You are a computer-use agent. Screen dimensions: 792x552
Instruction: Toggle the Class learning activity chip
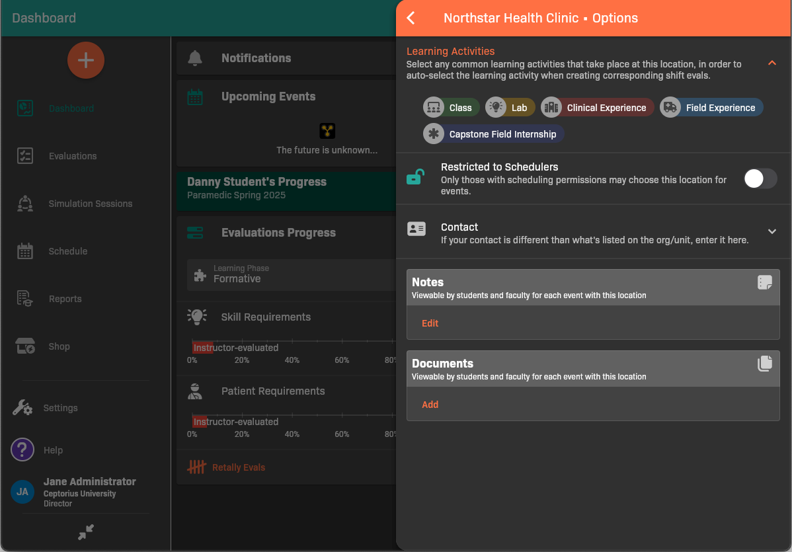pos(448,108)
